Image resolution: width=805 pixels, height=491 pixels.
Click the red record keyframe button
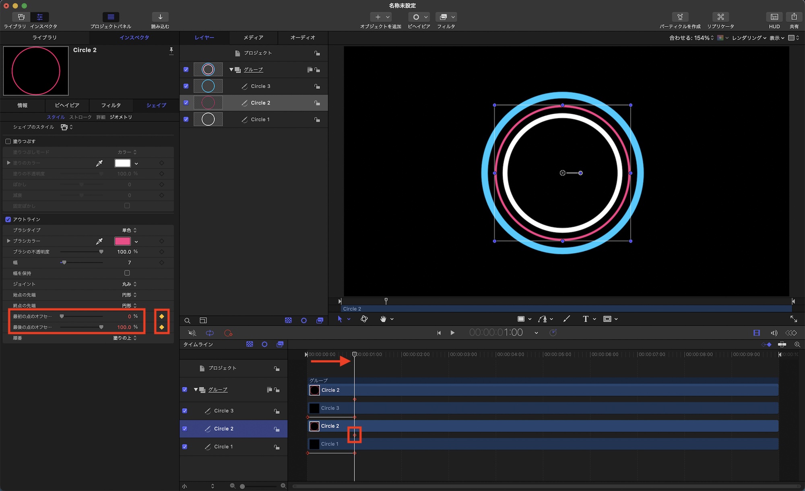pos(228,333)
